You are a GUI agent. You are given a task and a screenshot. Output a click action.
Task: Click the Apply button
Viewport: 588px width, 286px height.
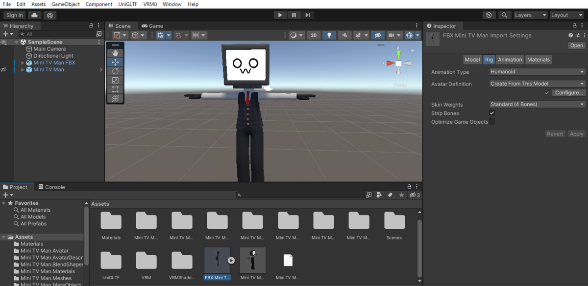576,134
